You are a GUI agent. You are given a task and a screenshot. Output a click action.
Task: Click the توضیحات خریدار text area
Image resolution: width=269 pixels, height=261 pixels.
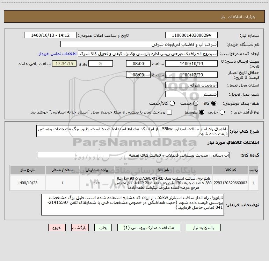click(132, 204)
